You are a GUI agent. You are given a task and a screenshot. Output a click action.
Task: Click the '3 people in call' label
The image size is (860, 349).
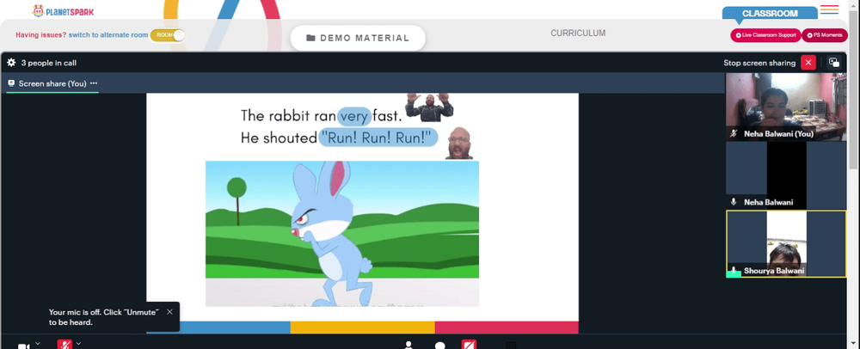click(x=49, y=63)
